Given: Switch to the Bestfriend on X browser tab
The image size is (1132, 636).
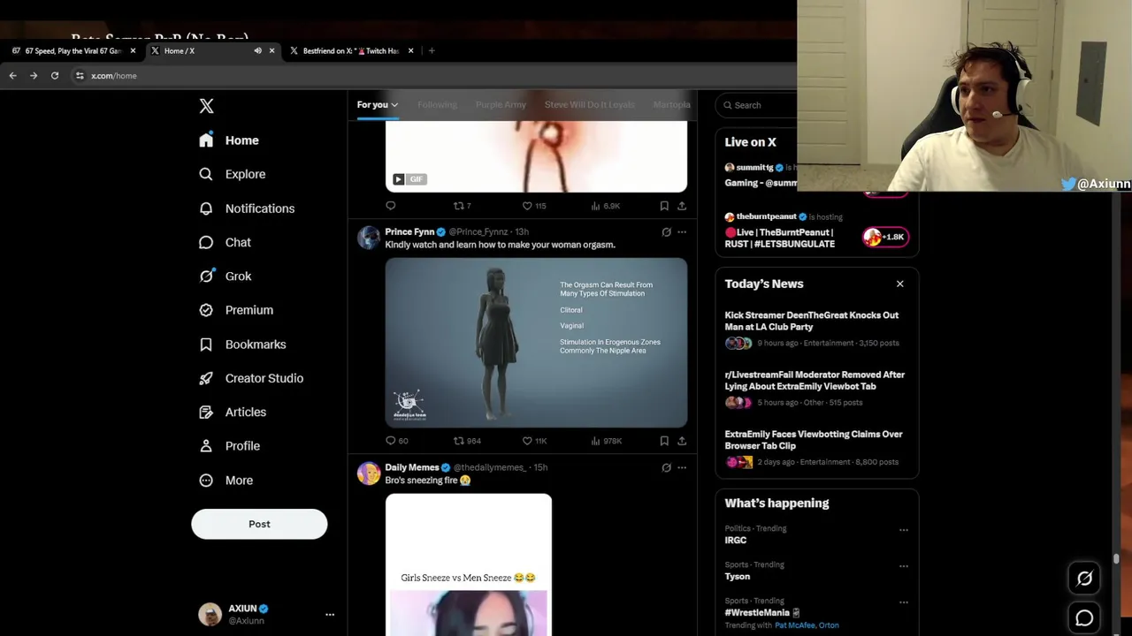Looking at the screenshot, I should point(351,51).
